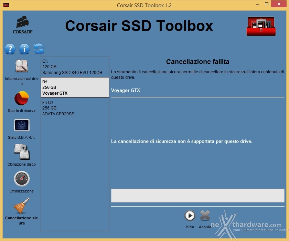Viewport: 289px width, 241px height.
Task: Open the Informazioni sul drive magnifier icon
Action: click(22, 66)
